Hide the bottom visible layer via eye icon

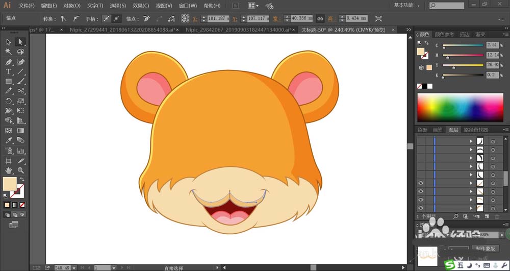[421, 208]
